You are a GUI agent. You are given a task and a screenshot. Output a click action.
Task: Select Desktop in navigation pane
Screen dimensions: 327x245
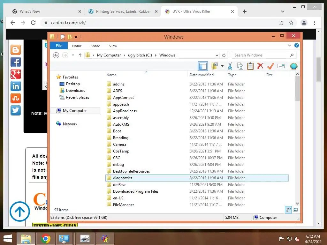pyautogui.click(x=73, y=84)
